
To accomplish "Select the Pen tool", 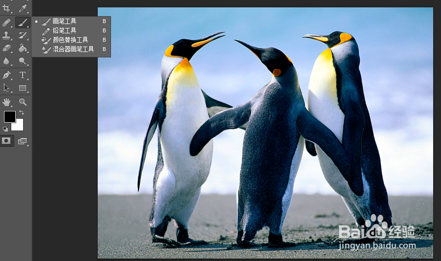I will [6, 75].
